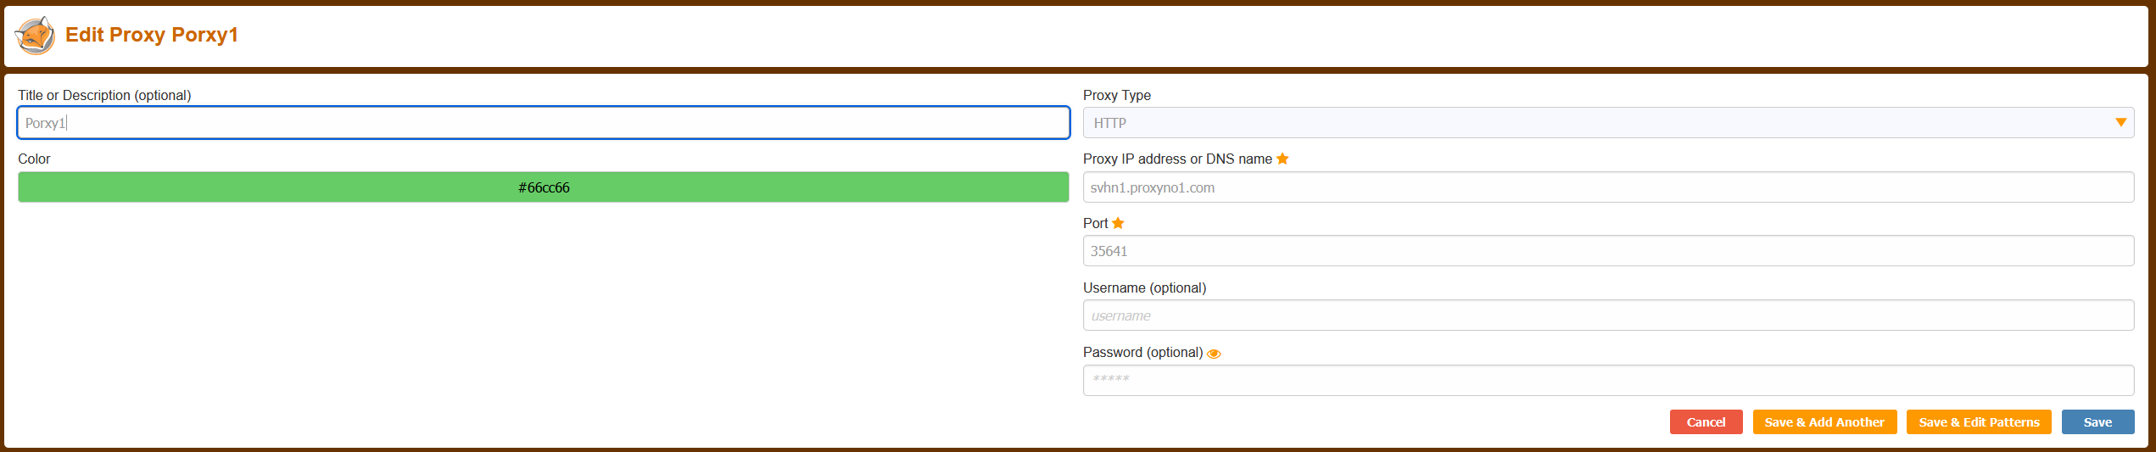The image size is (2156, 452).
Task: Click the Username input field
Action: click(1608, 315)
